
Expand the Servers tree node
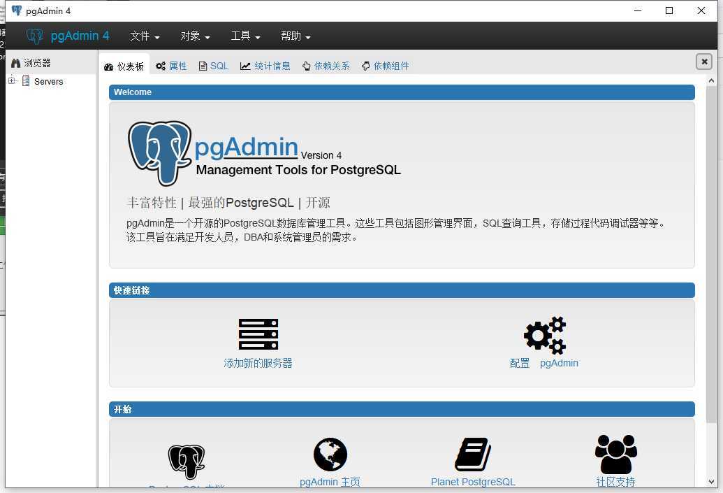[x=12, y=81]
